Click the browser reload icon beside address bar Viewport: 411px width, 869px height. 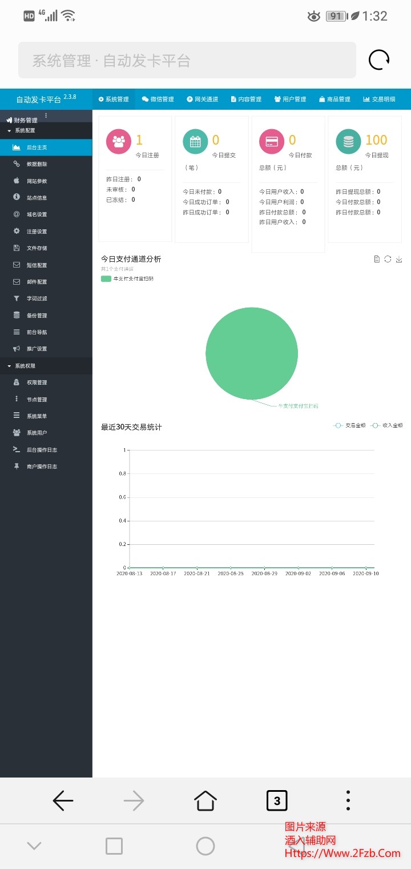tap(379, 60)
